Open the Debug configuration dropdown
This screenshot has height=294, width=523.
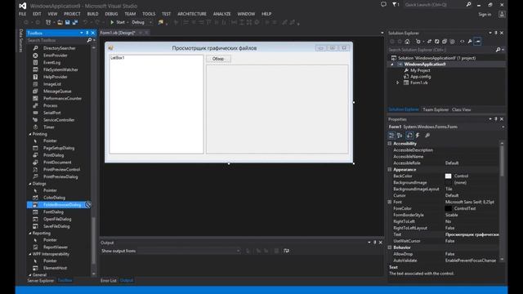(x=150, y=22)
